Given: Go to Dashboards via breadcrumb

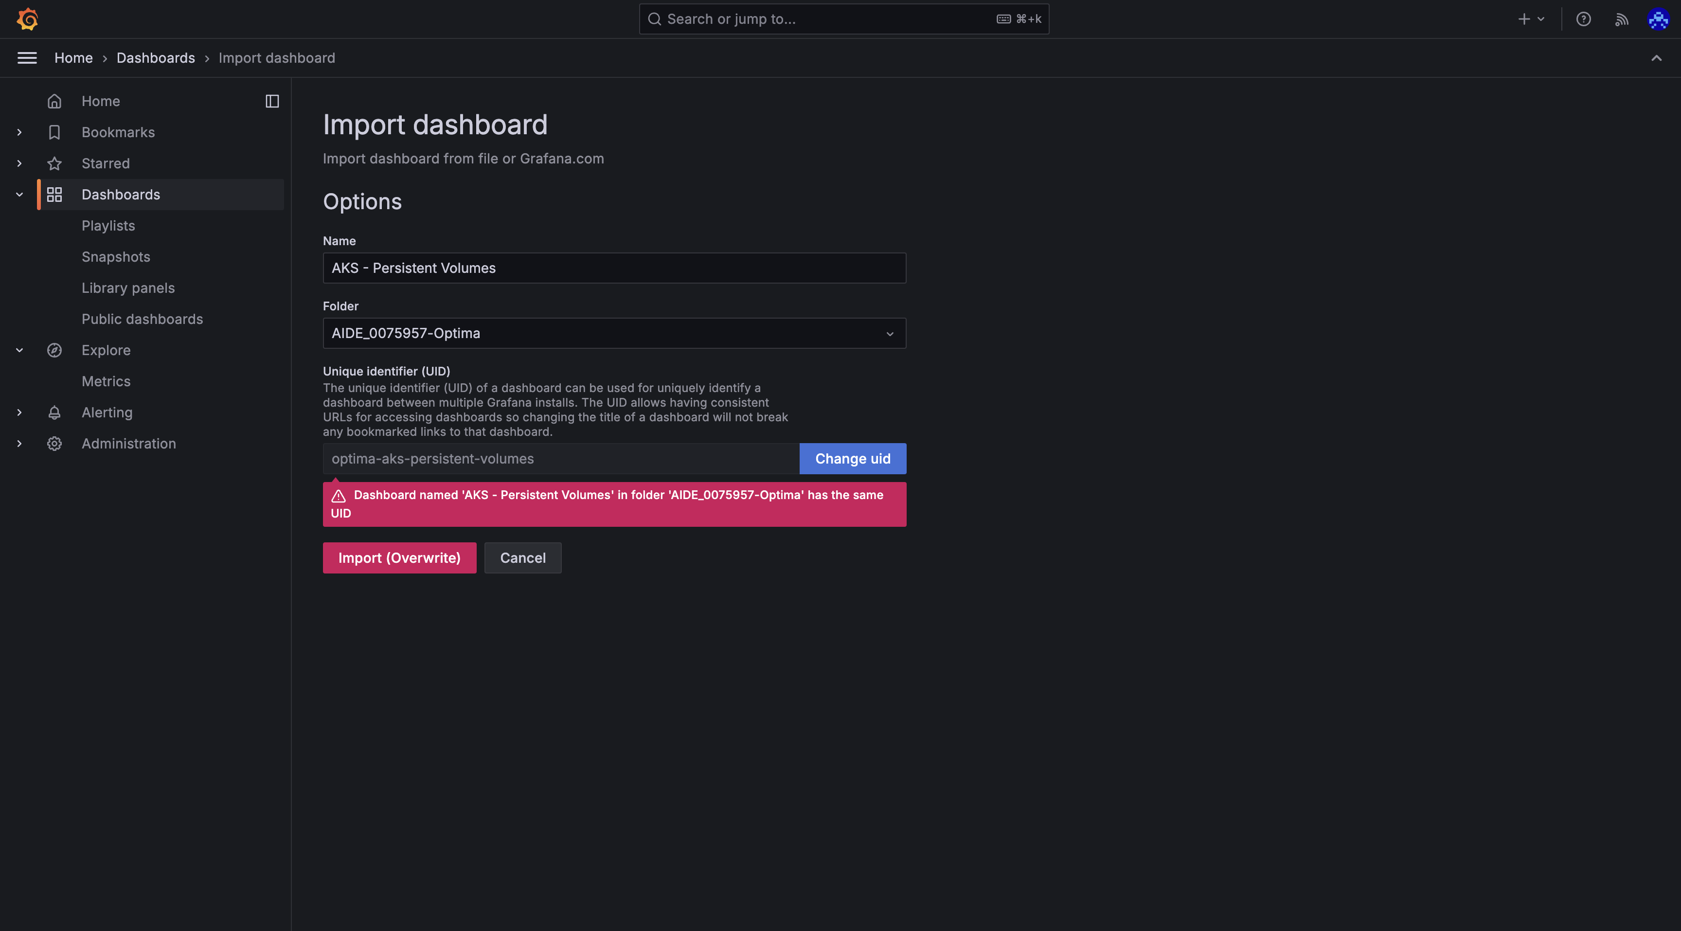Looking at the screenshot, I should pos(156,58).
